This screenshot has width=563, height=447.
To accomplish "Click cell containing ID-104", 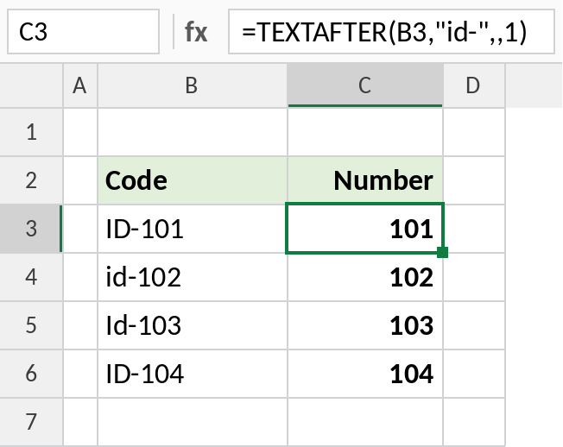I will (193, 374).
